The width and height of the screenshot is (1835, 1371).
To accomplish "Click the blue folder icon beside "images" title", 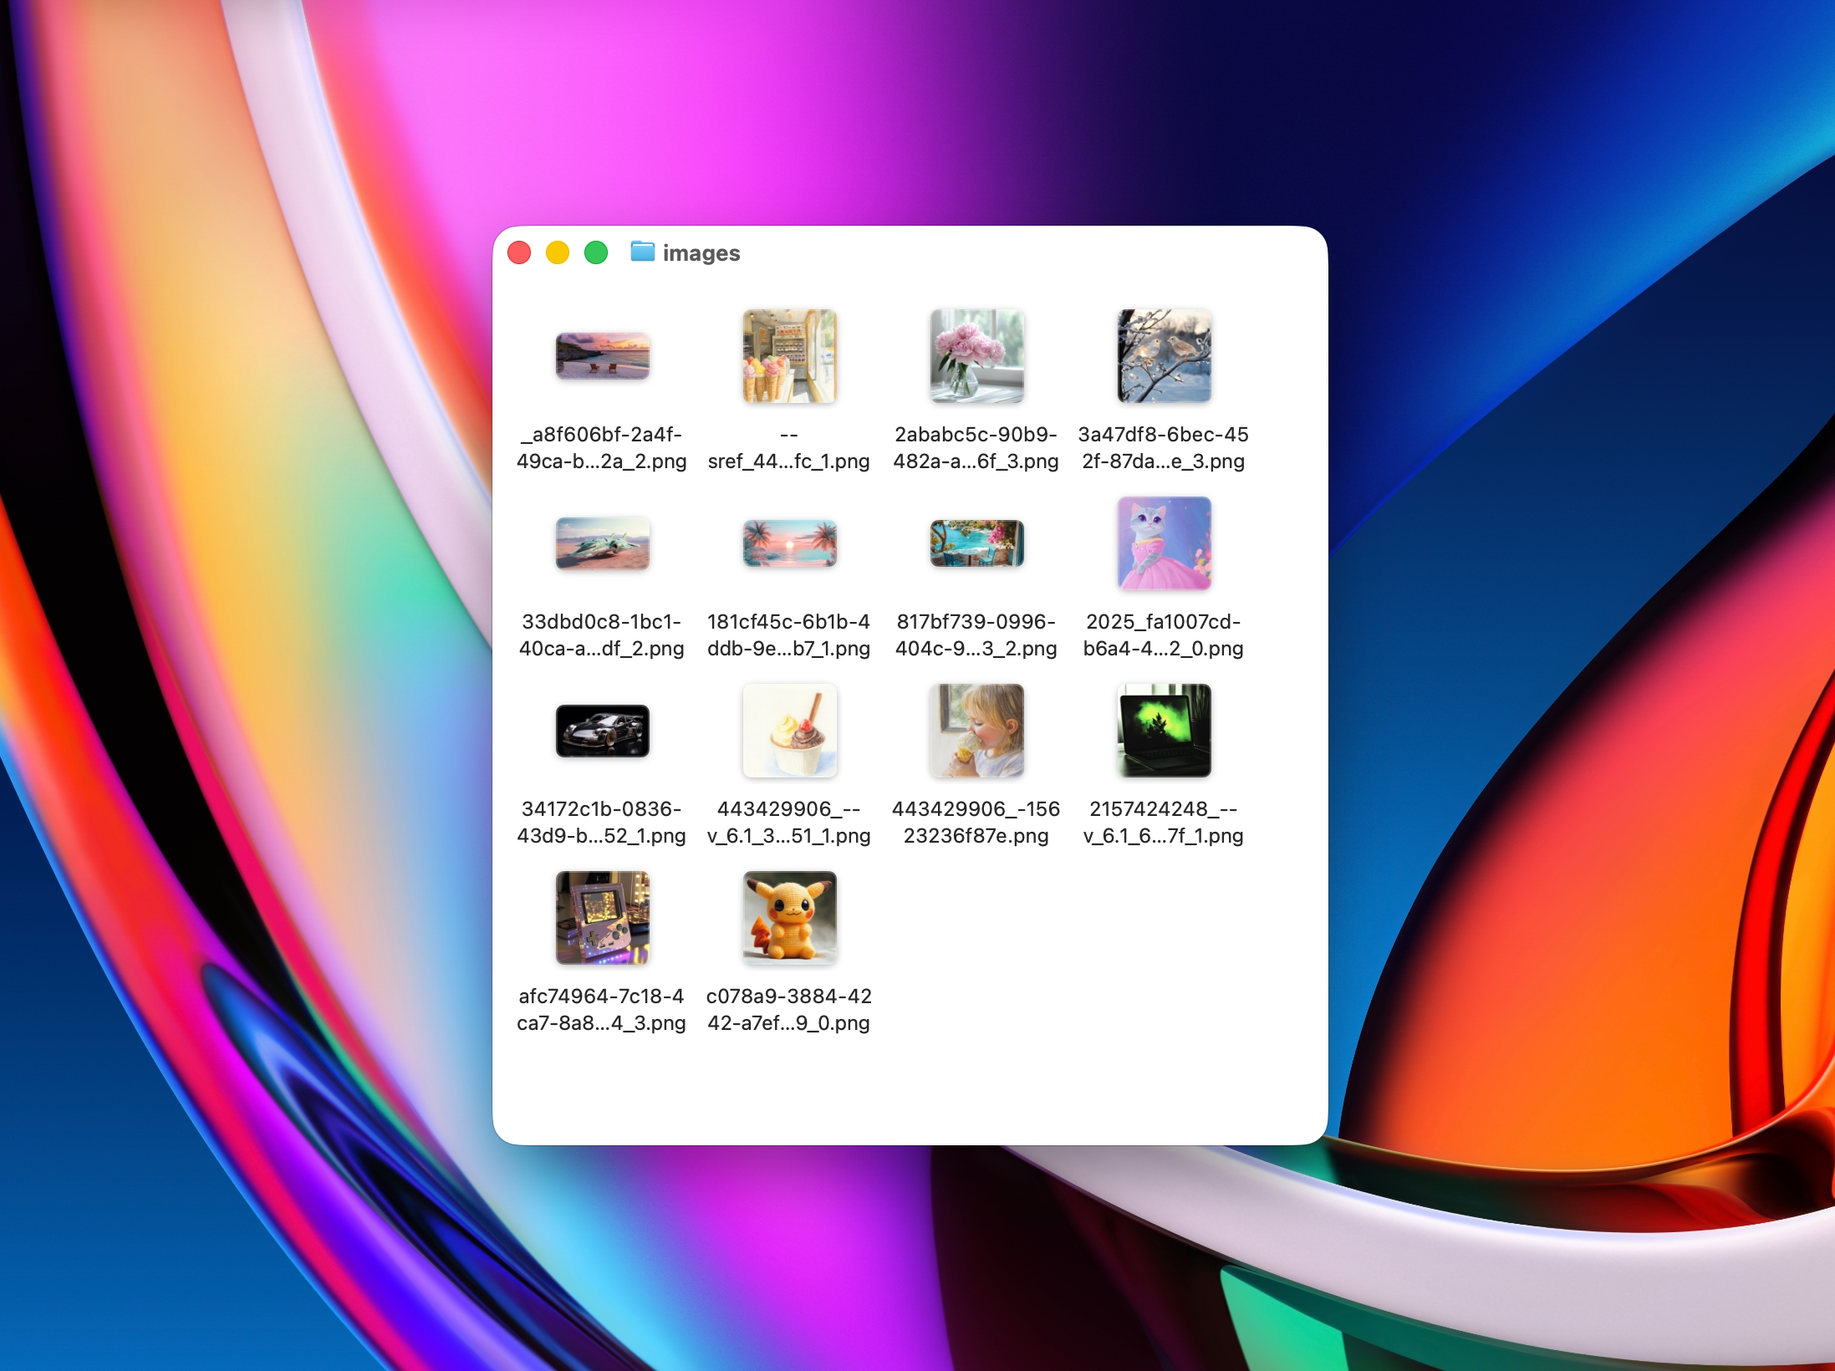I will tap(642, 252).
